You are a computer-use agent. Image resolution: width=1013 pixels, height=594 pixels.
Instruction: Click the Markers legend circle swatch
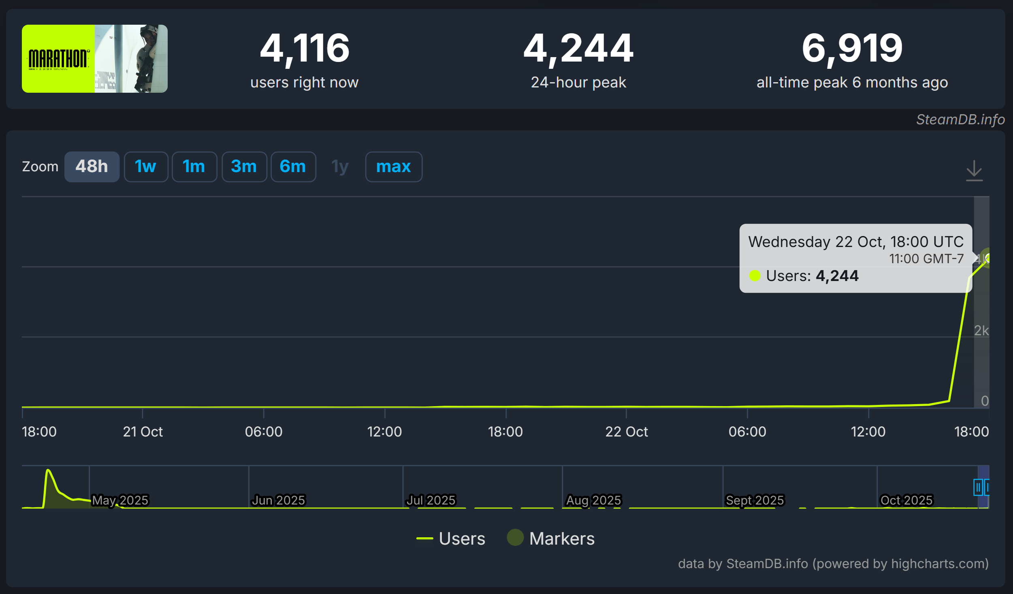tap(515, 538)
